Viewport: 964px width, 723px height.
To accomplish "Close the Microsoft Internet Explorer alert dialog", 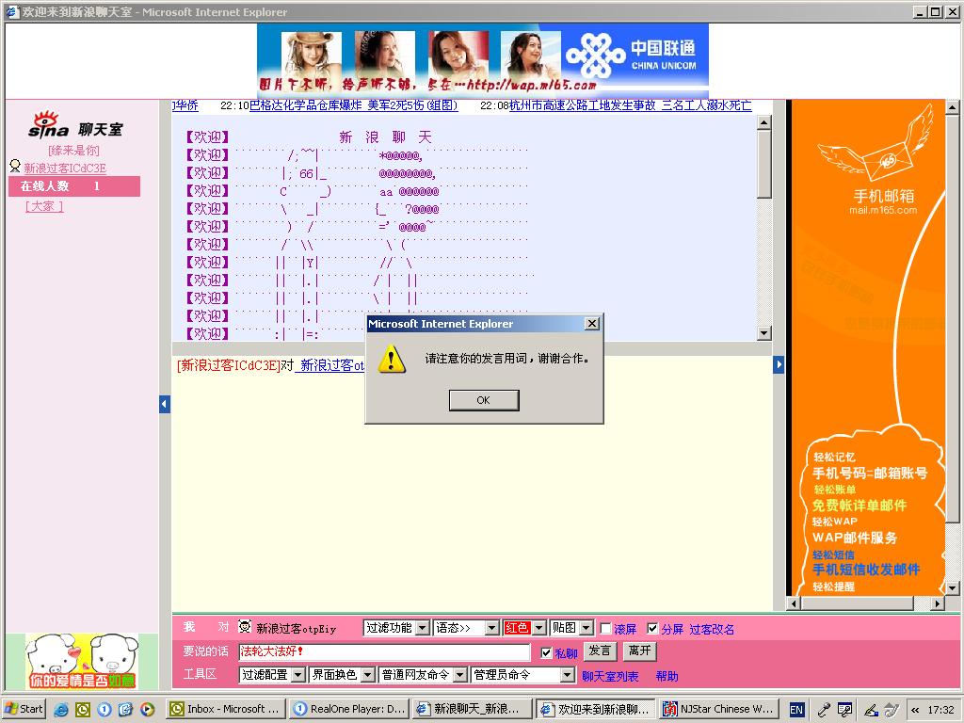I will 591,324.
